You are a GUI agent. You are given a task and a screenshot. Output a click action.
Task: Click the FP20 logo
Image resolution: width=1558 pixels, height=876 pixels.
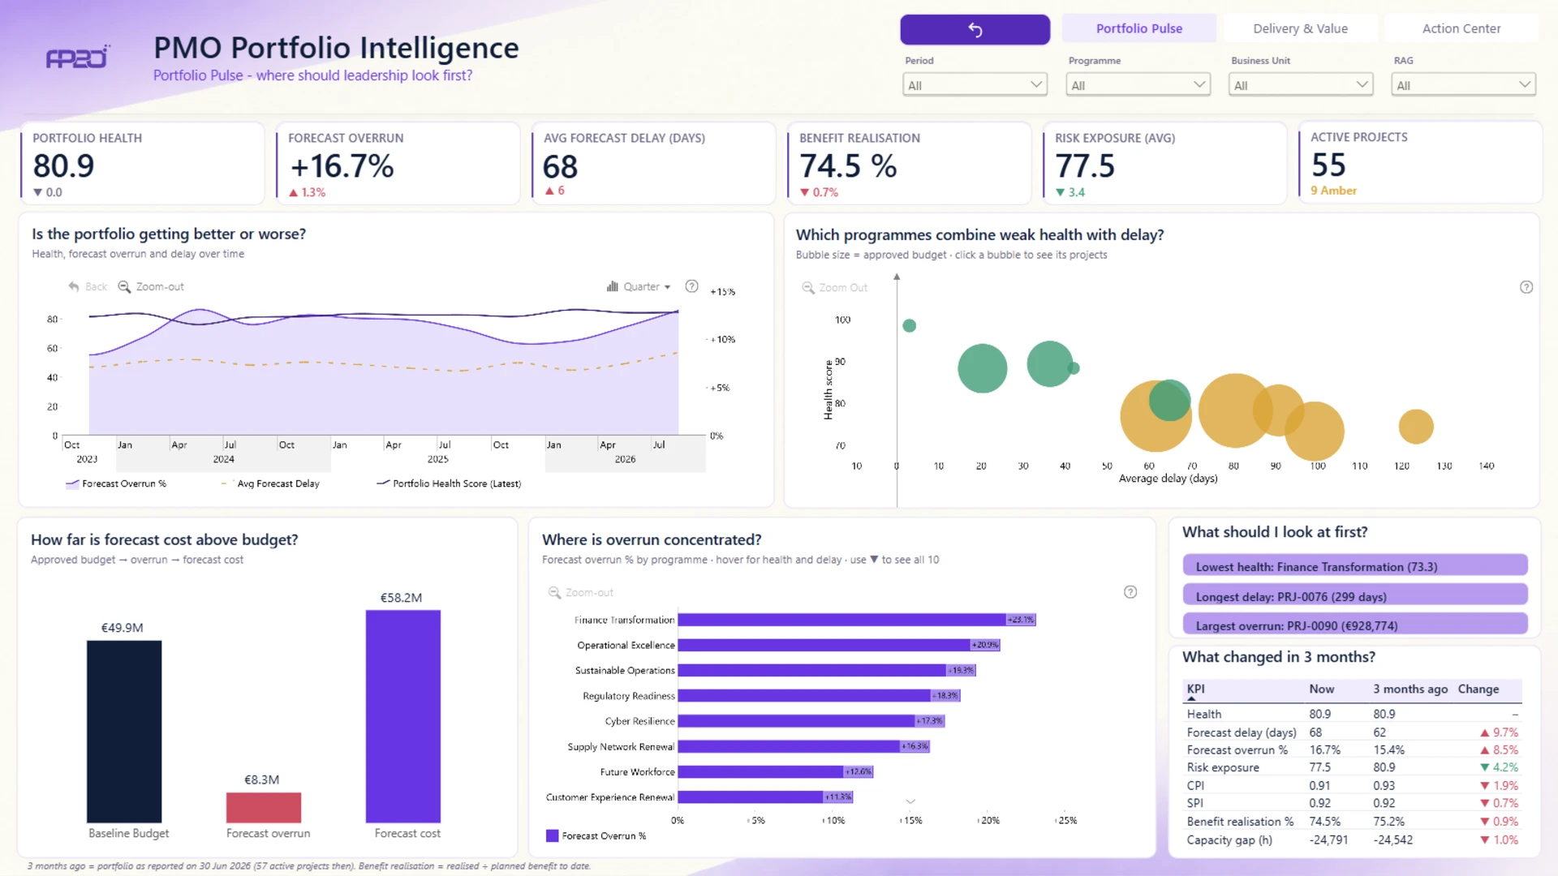click(x=78, y=57)
